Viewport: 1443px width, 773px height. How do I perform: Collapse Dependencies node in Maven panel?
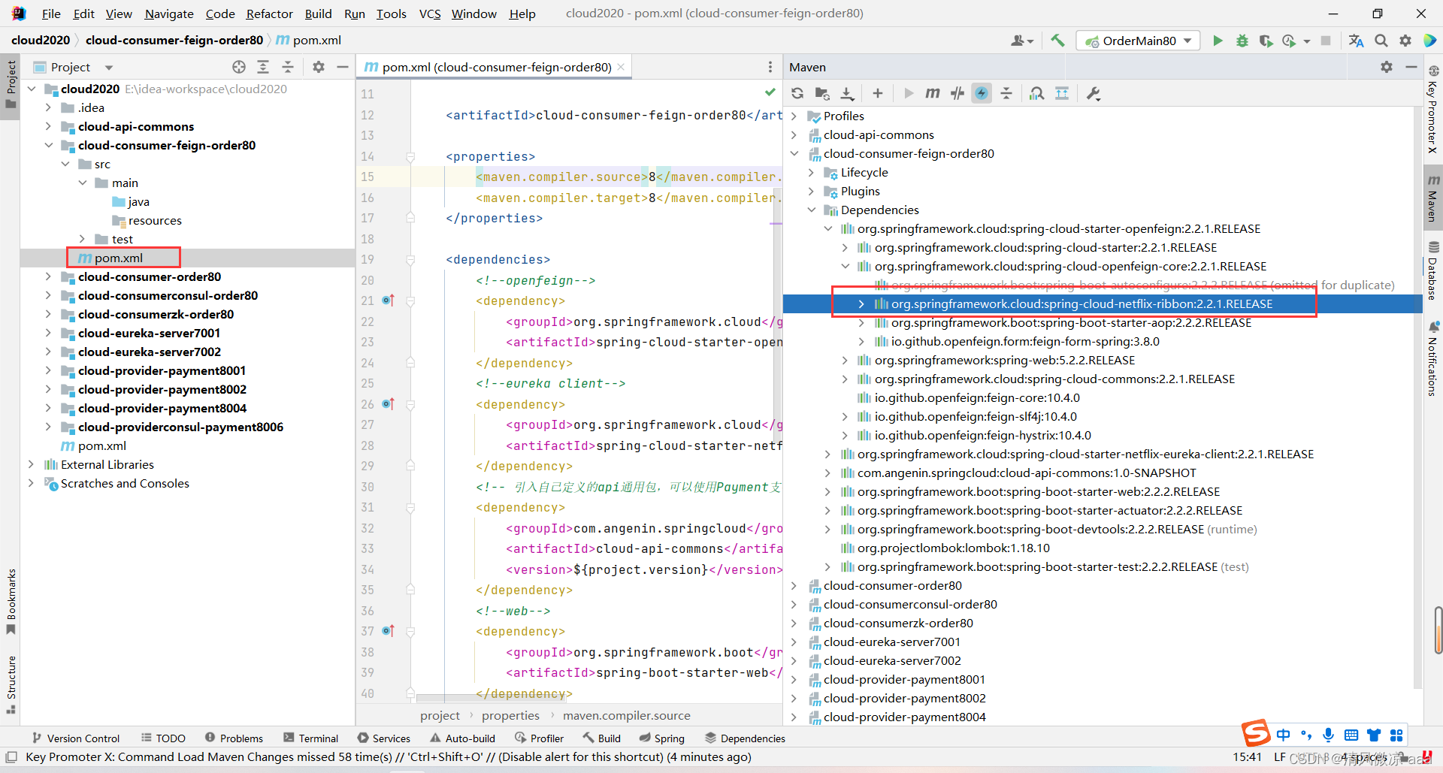(811, 210)
